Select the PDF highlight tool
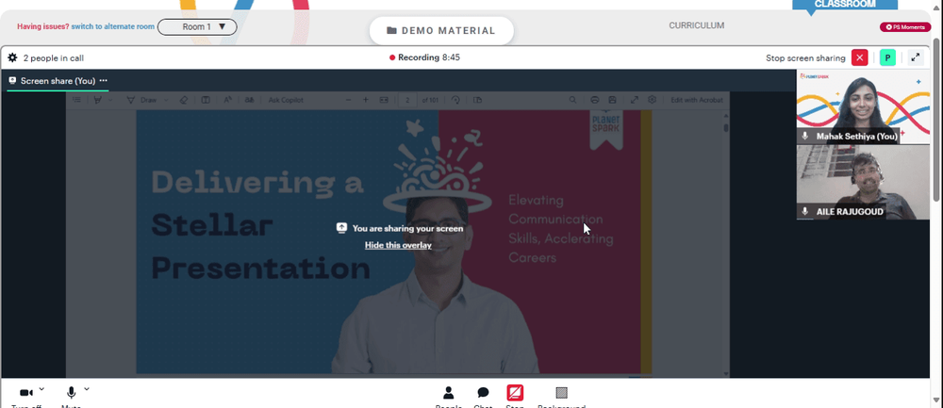943x408 pixels. [x=97, y=100]
